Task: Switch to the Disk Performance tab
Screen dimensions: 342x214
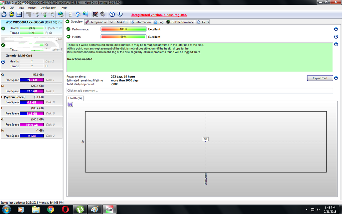Action: pyautogui.click(x=180, y=22)
